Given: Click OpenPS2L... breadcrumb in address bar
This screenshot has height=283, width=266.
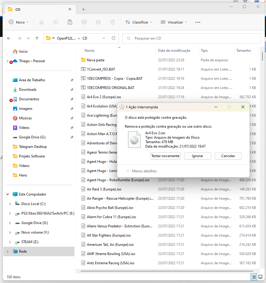Looking at the screenshot, I should click(x=66, y=38).
